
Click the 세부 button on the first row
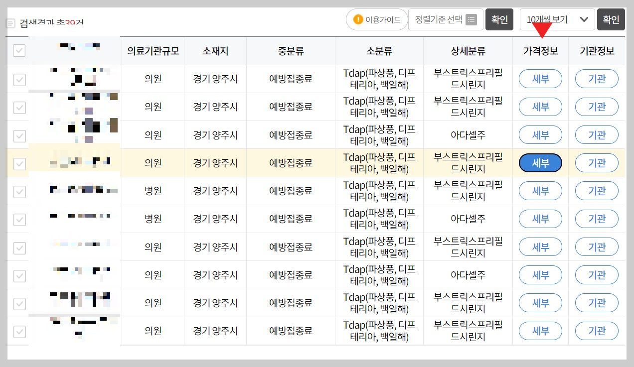pyautogui.click(x=540, y=79)
